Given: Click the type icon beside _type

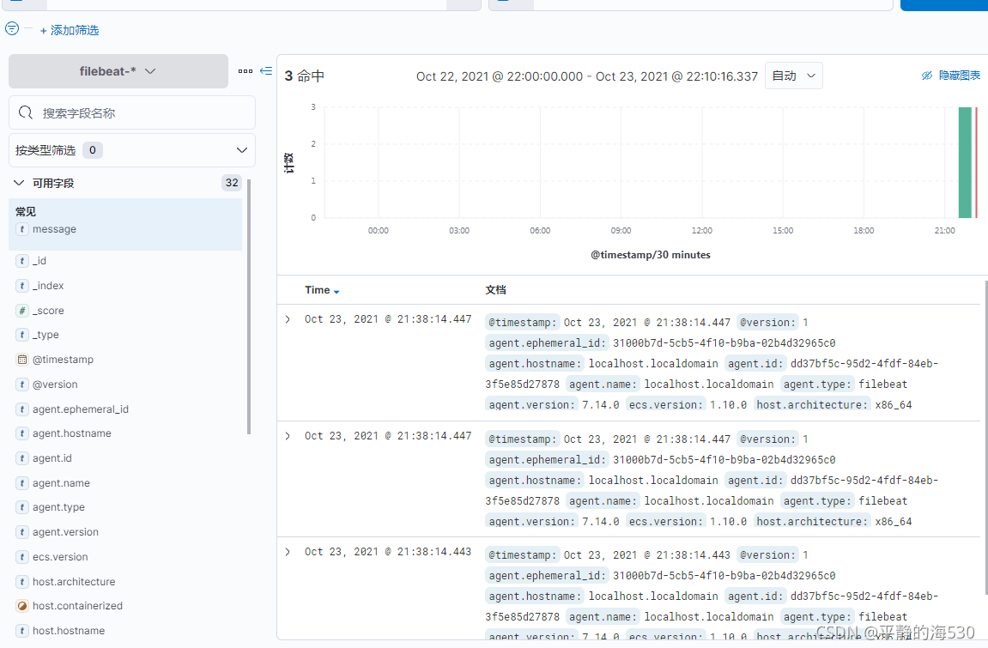Looking at the screenshot, I should [x=22, y=335].
